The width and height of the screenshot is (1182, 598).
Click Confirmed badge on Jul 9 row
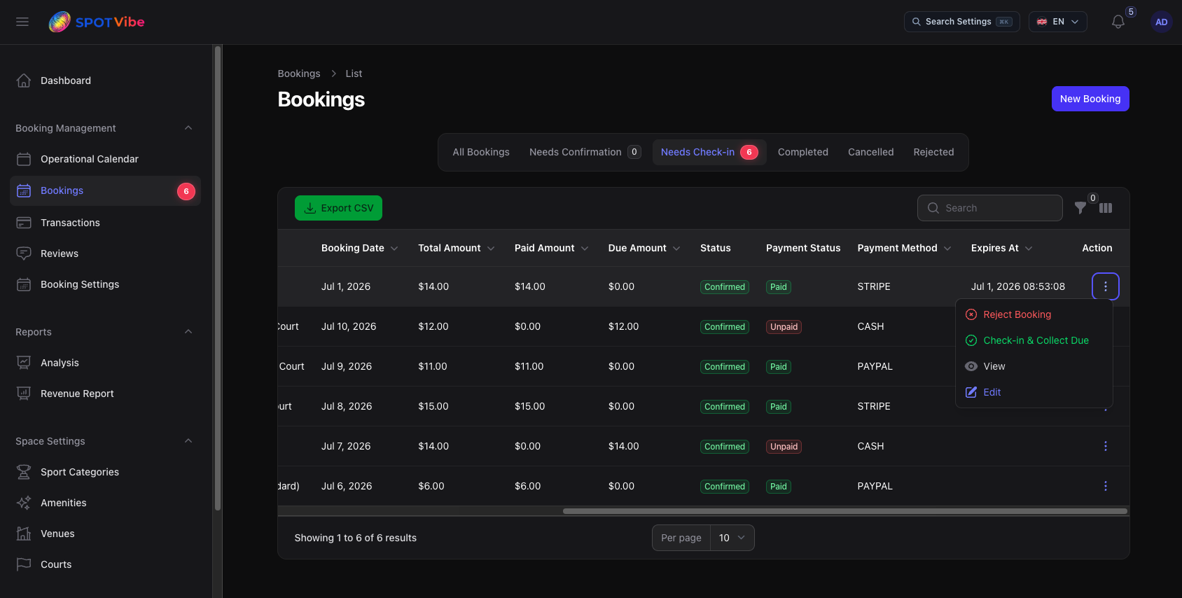[x=725, y=367]
